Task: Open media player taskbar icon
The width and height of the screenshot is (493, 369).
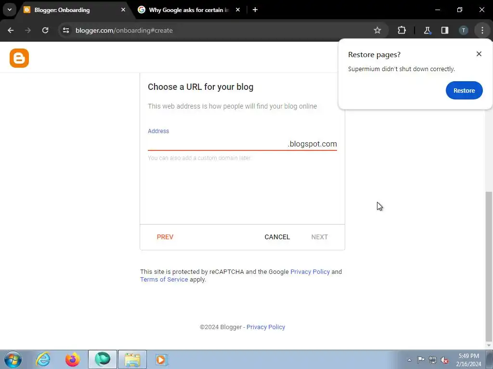Action: pyautogui.click(x=162, y=359)
